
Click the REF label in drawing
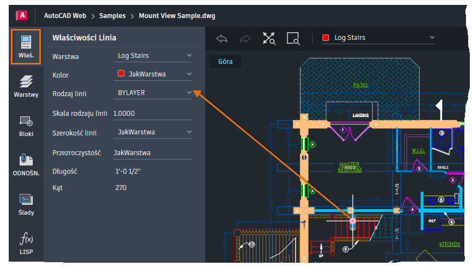click(x=432, y=221)
